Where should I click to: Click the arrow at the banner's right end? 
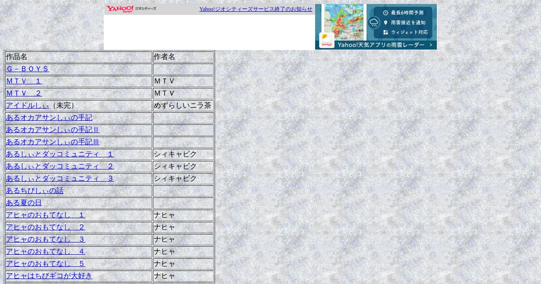(x=431, y=45)
